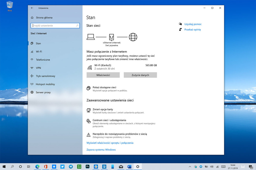The image size is (256, 170).
Task: Open Zmień opcje karty
Action: pyautogui.click(x=115, y=111)
